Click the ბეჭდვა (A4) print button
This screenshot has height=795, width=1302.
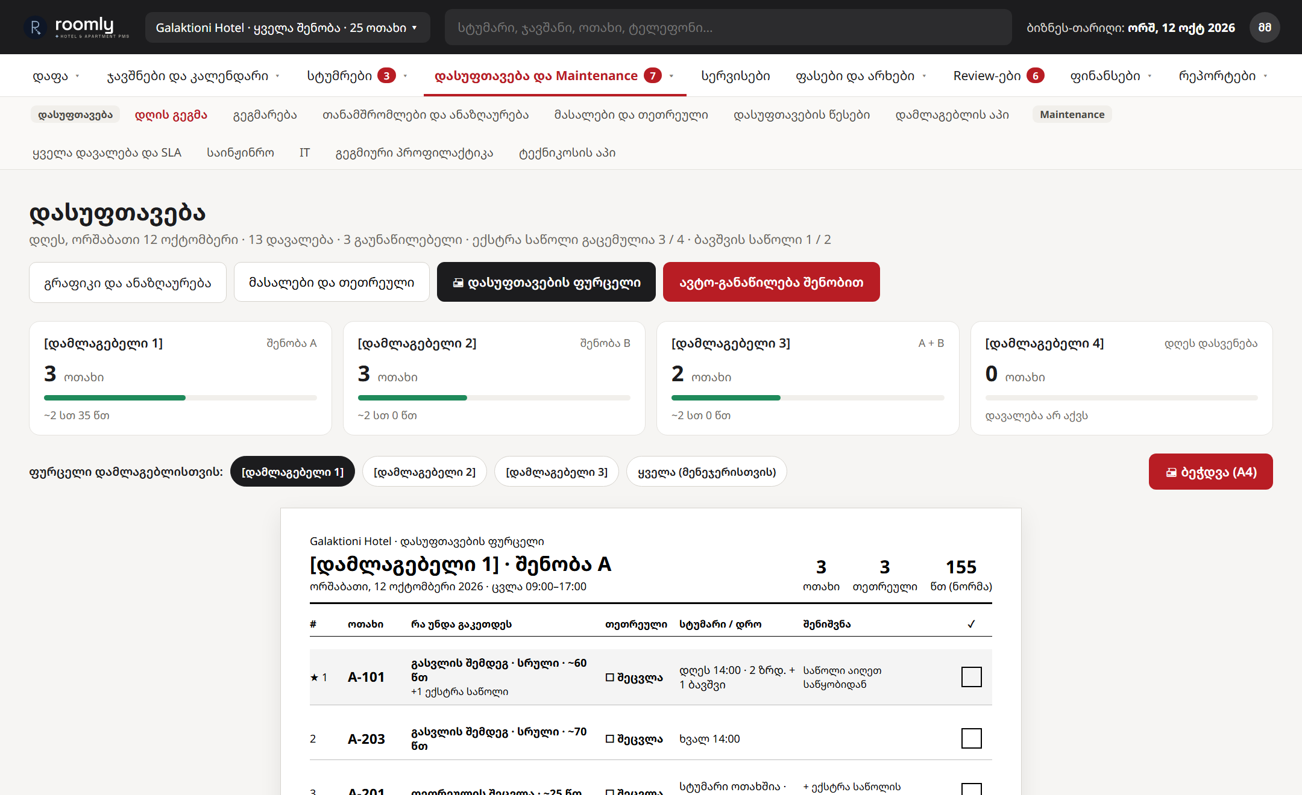point(1210,472)
